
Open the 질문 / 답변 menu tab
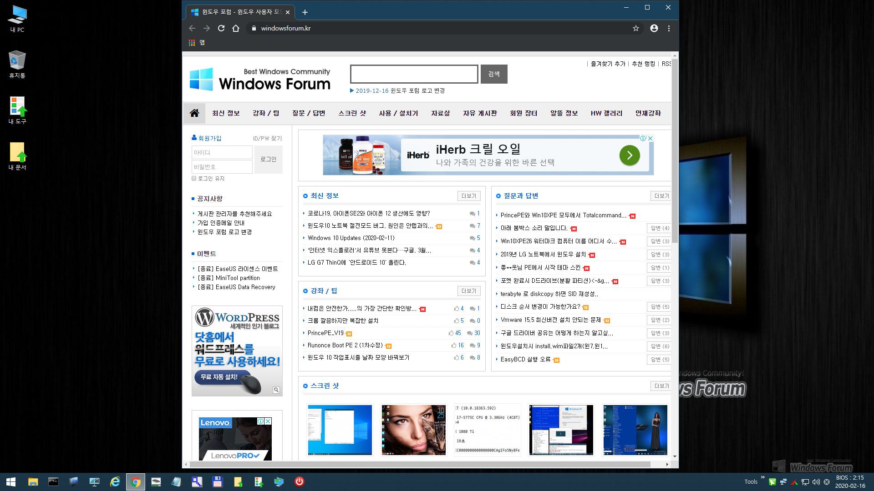309,113
